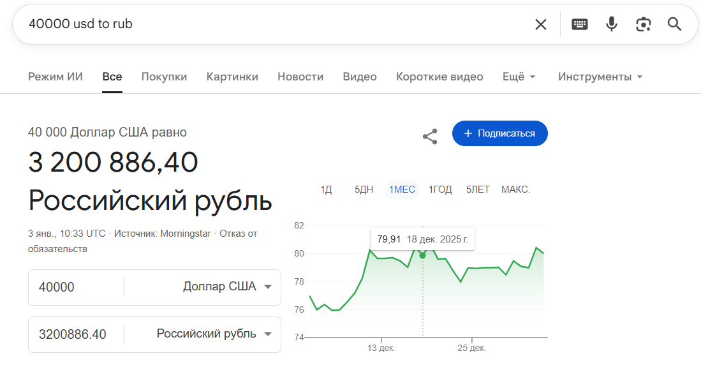
Task: Clear the search query with X icon
Action: pos(540,24)
